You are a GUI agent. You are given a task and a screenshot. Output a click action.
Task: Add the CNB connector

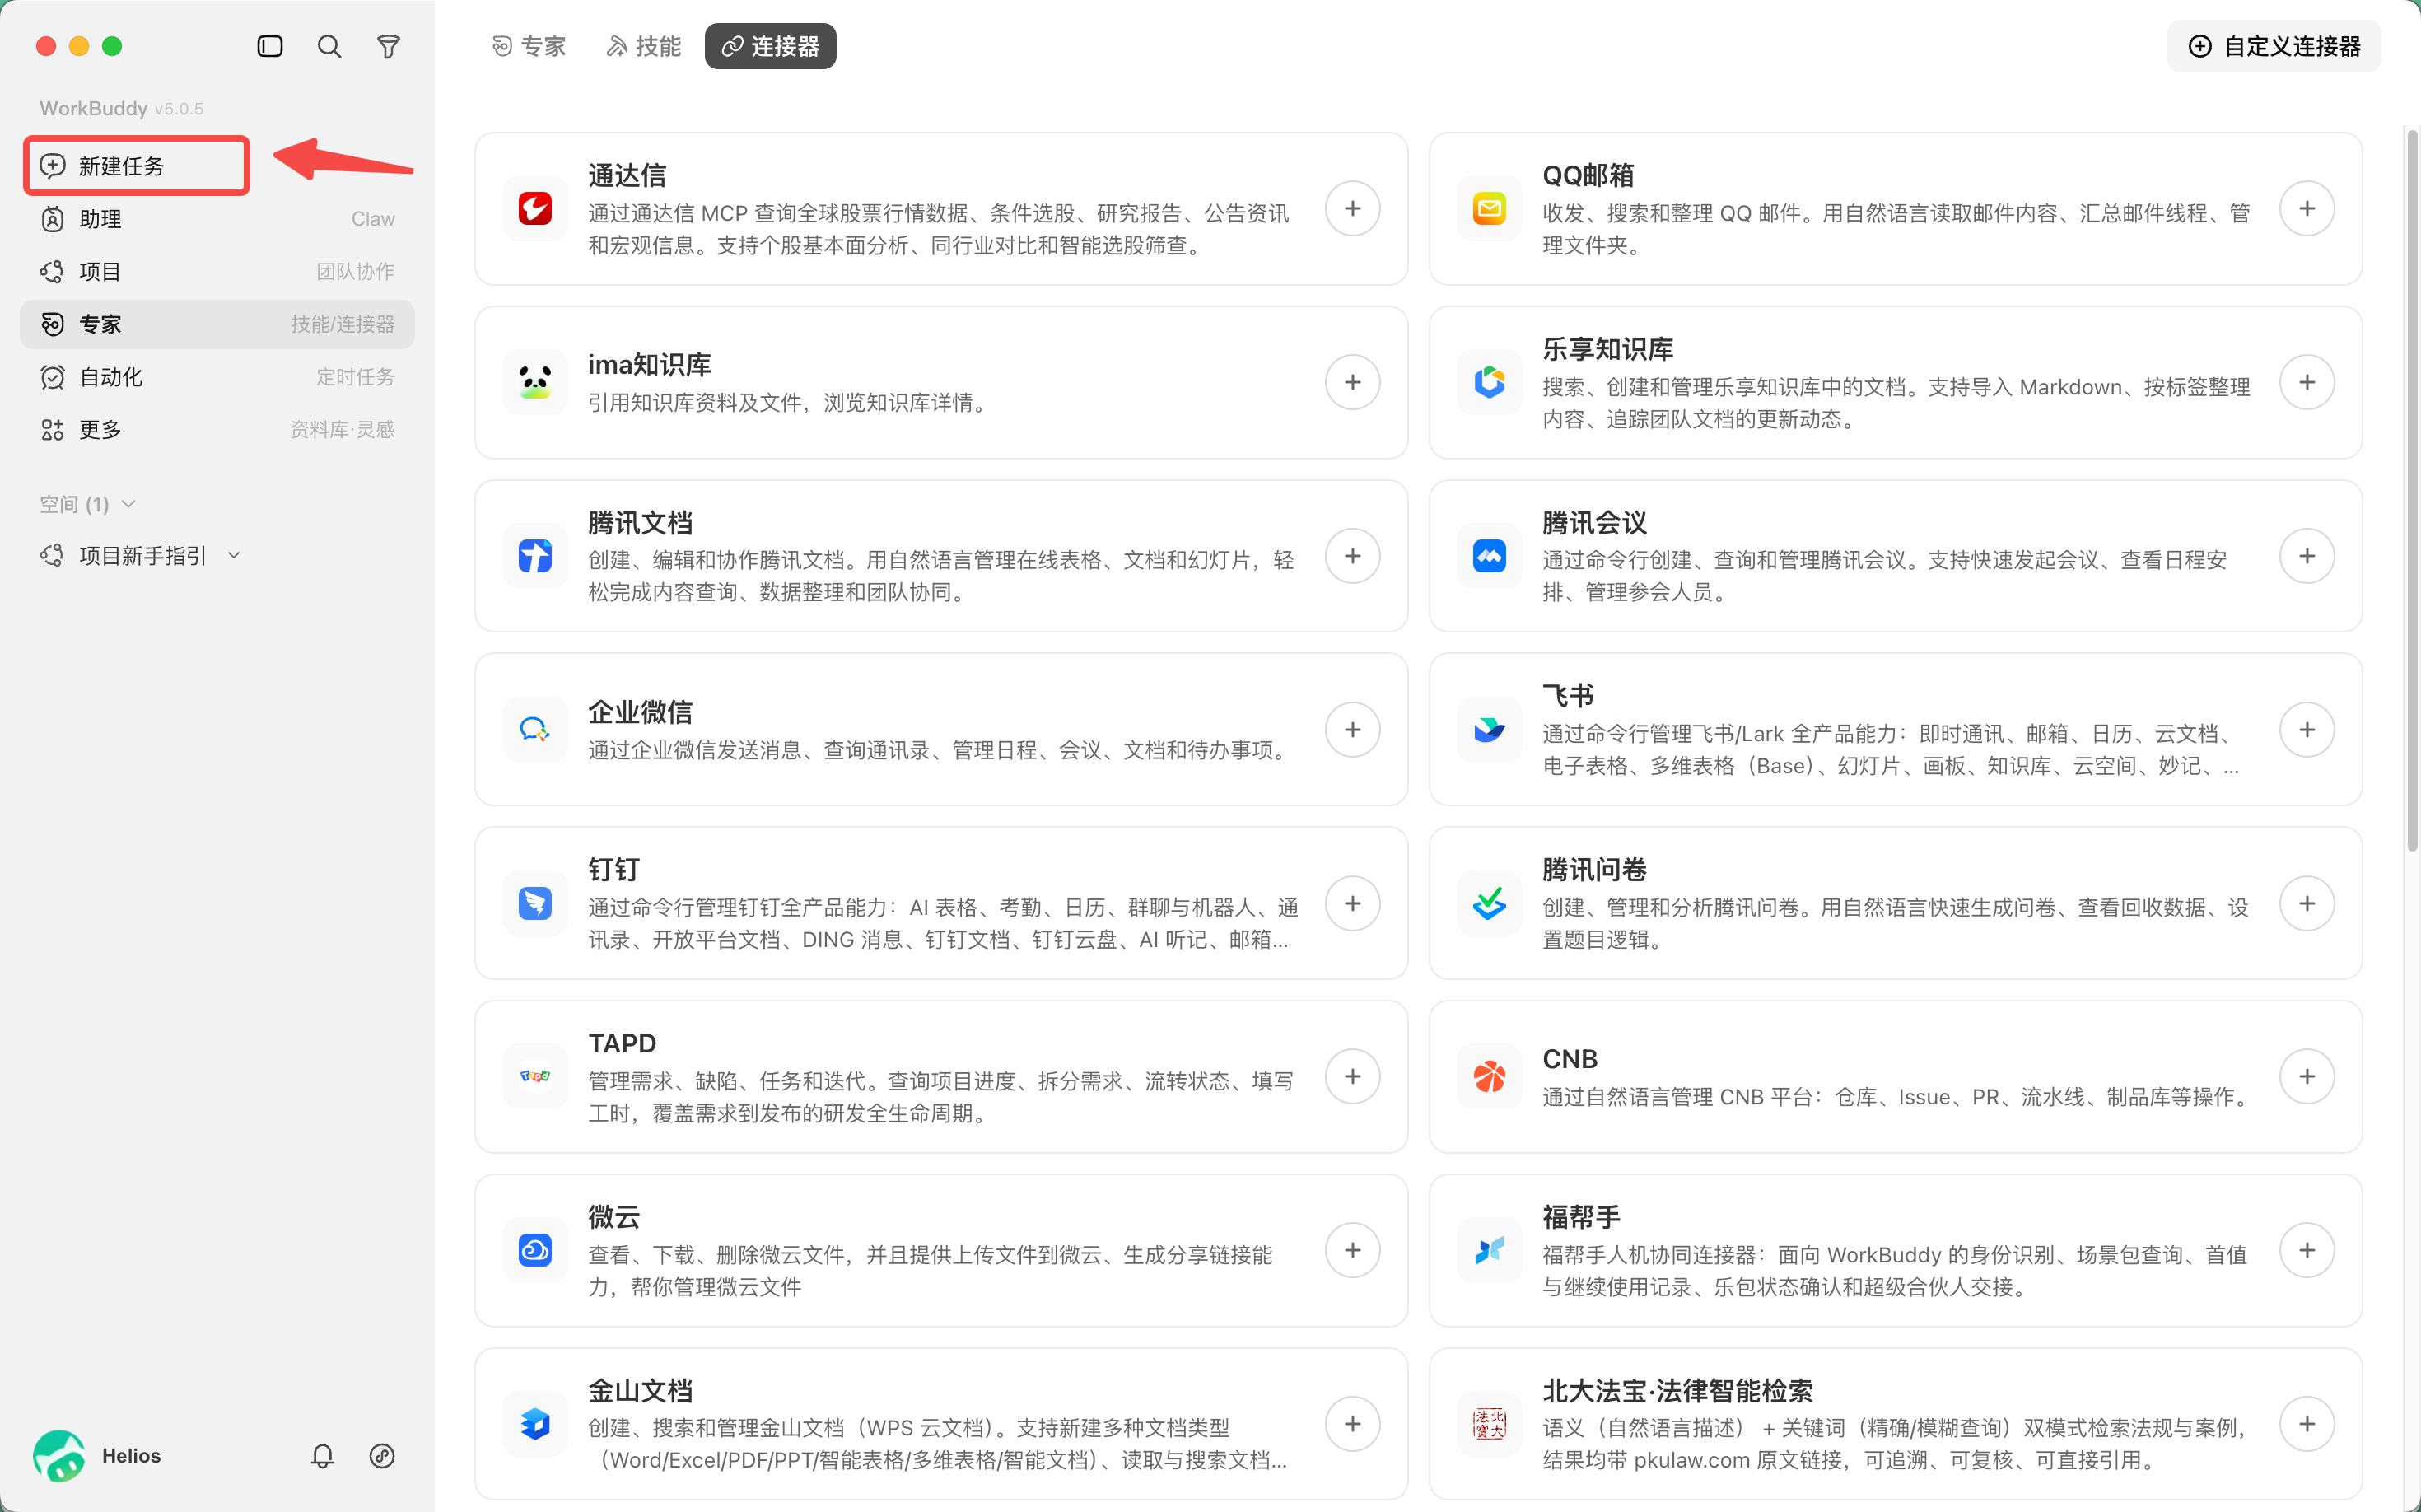point(2306,1076)
